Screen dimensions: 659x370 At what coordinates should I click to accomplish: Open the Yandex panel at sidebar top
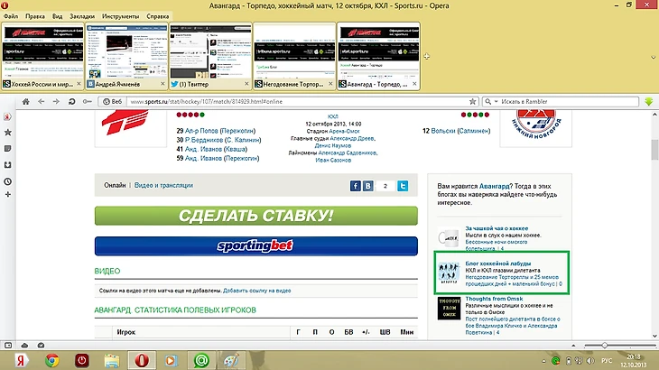(7, 116)
